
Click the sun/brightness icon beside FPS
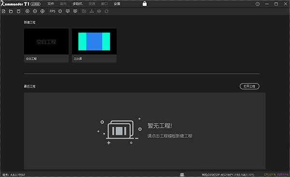click(x=60, y=11)
